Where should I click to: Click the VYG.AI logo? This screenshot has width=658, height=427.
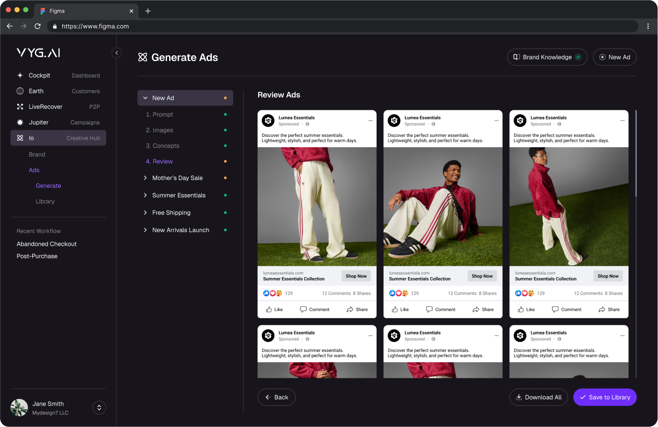38,53
